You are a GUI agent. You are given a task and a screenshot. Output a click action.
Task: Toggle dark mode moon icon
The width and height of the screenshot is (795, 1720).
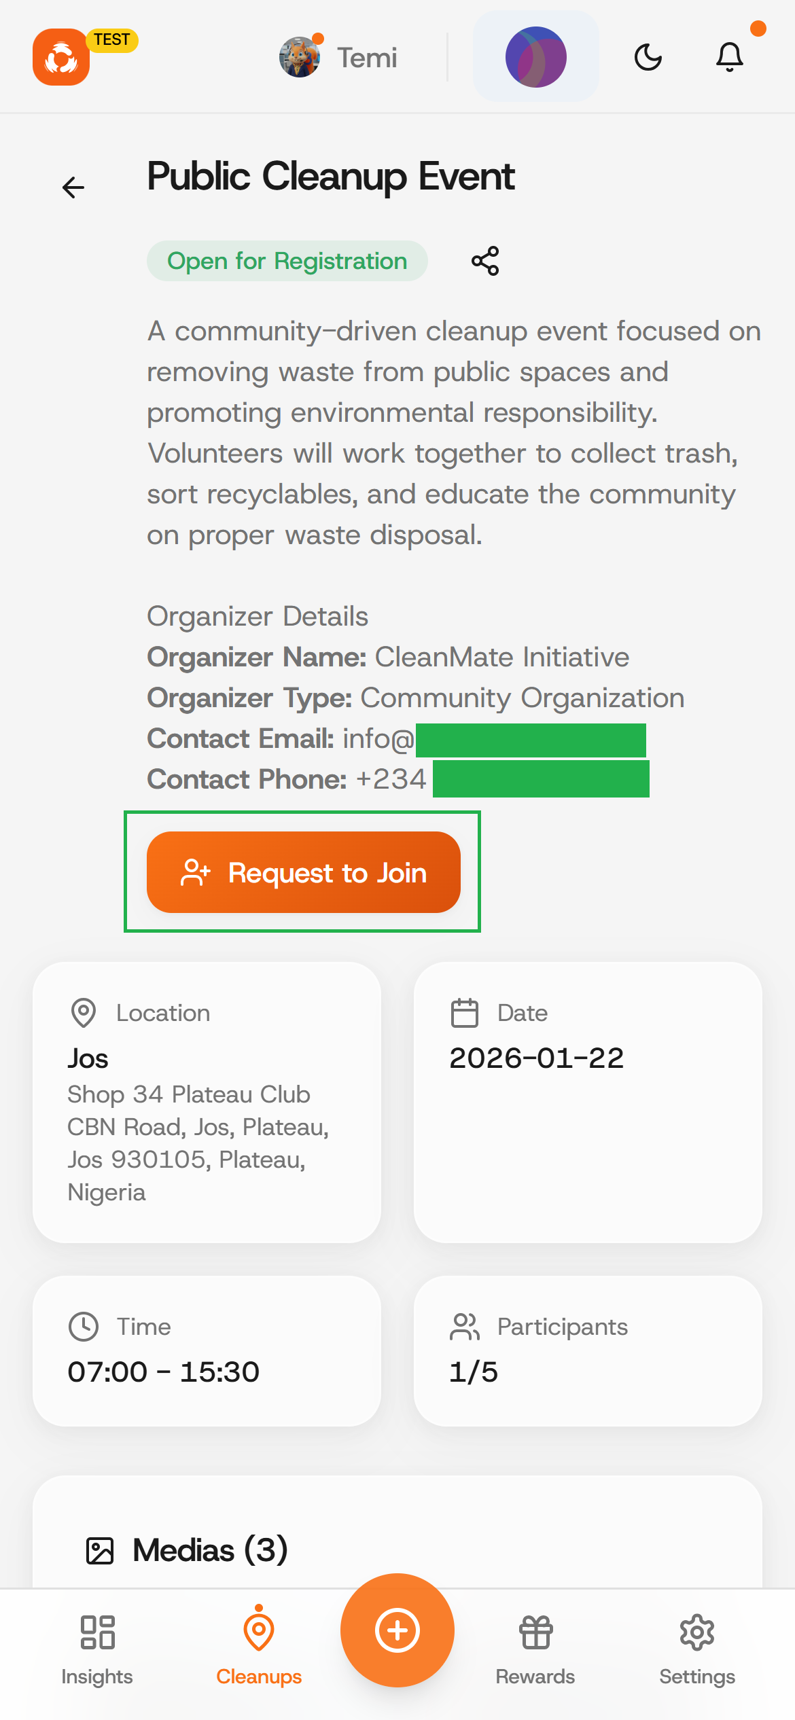pyautogui.click(x=648, y=57)
